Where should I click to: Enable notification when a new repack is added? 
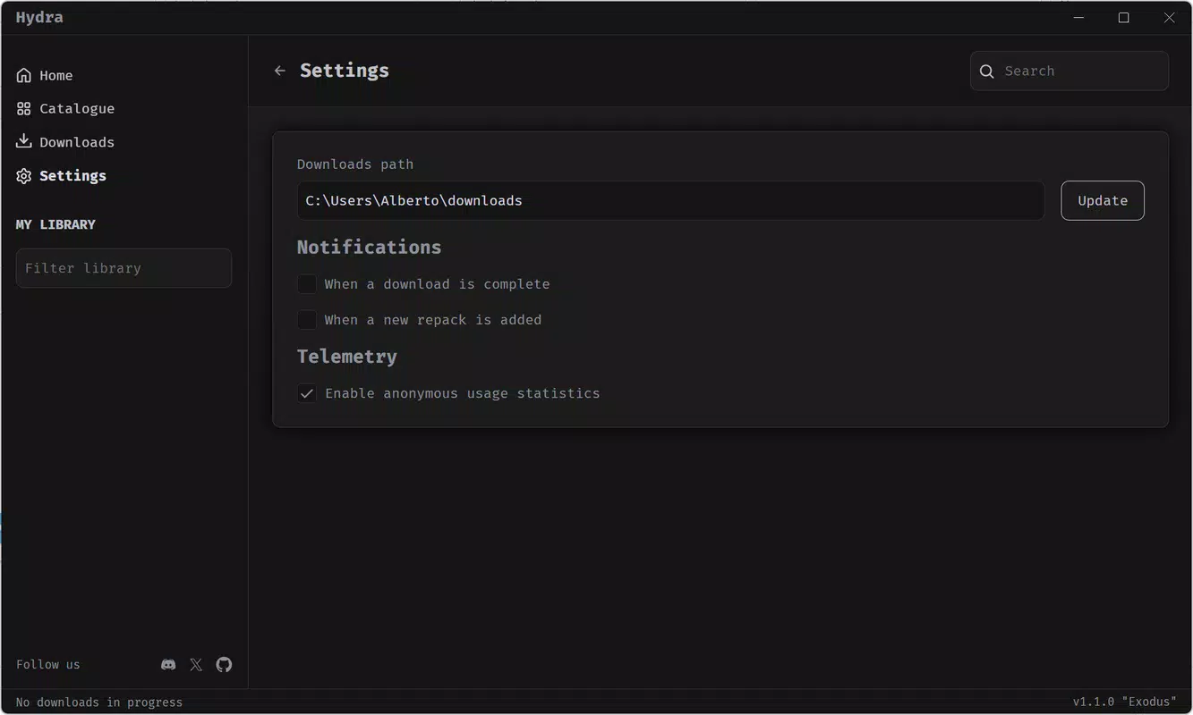(x=307, y=320)
